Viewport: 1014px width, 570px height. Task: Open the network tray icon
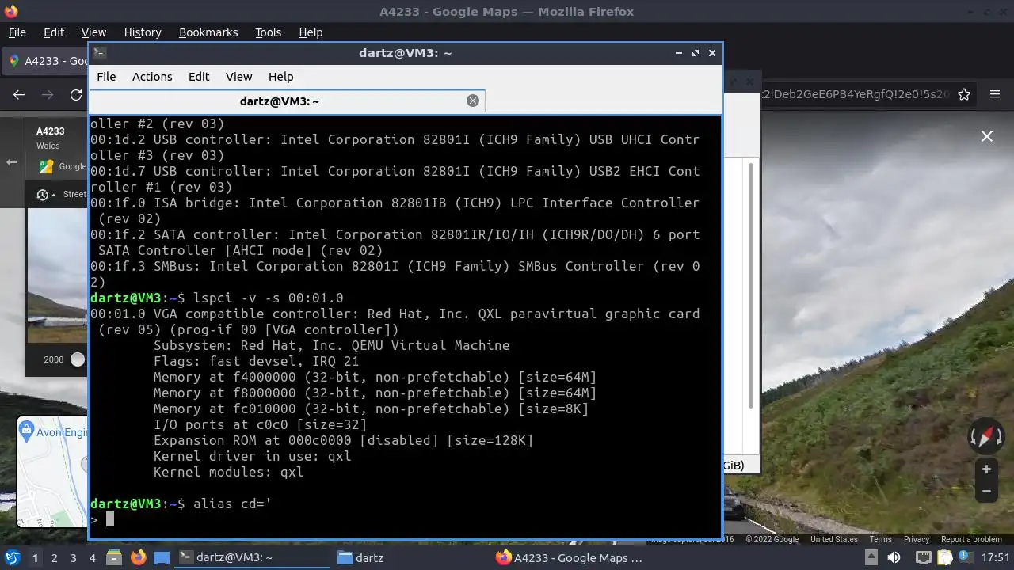(x=923, y=558)
